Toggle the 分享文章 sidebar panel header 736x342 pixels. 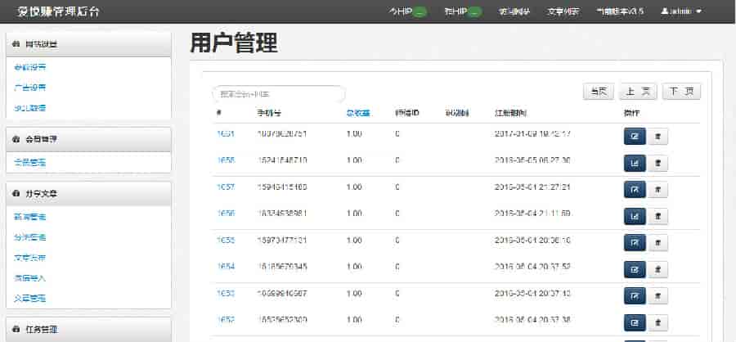click(88, 194)
